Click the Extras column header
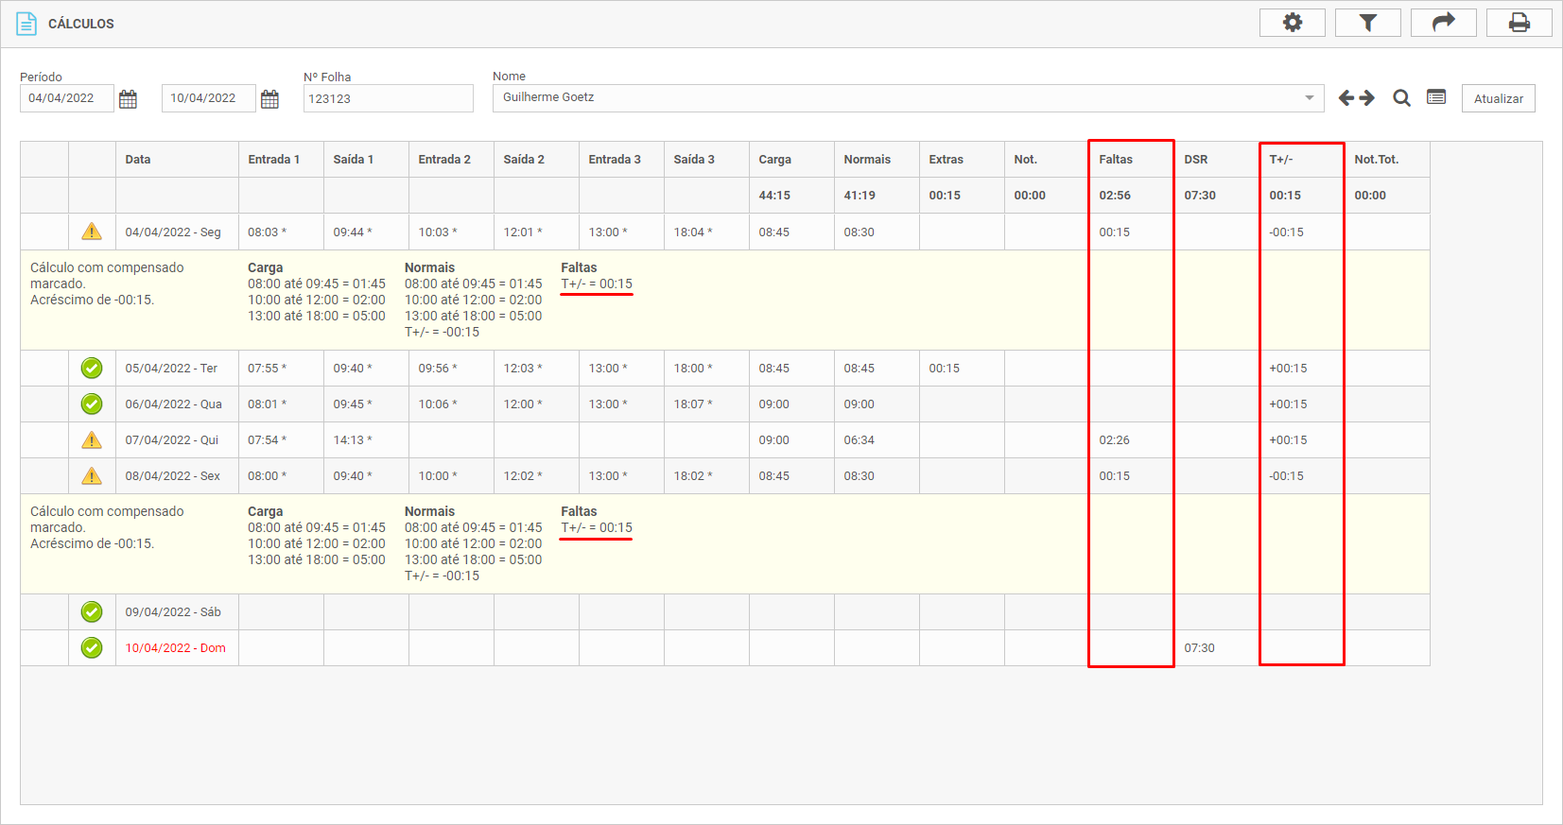Image resolution: width=1563 pixels, height=825 pixels. [946, 160]
